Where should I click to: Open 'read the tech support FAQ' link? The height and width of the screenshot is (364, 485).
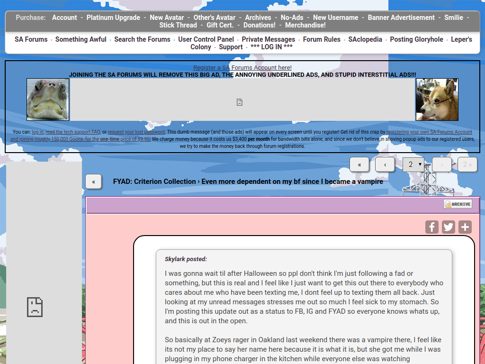pyautogui.click(x=72, y=132)
